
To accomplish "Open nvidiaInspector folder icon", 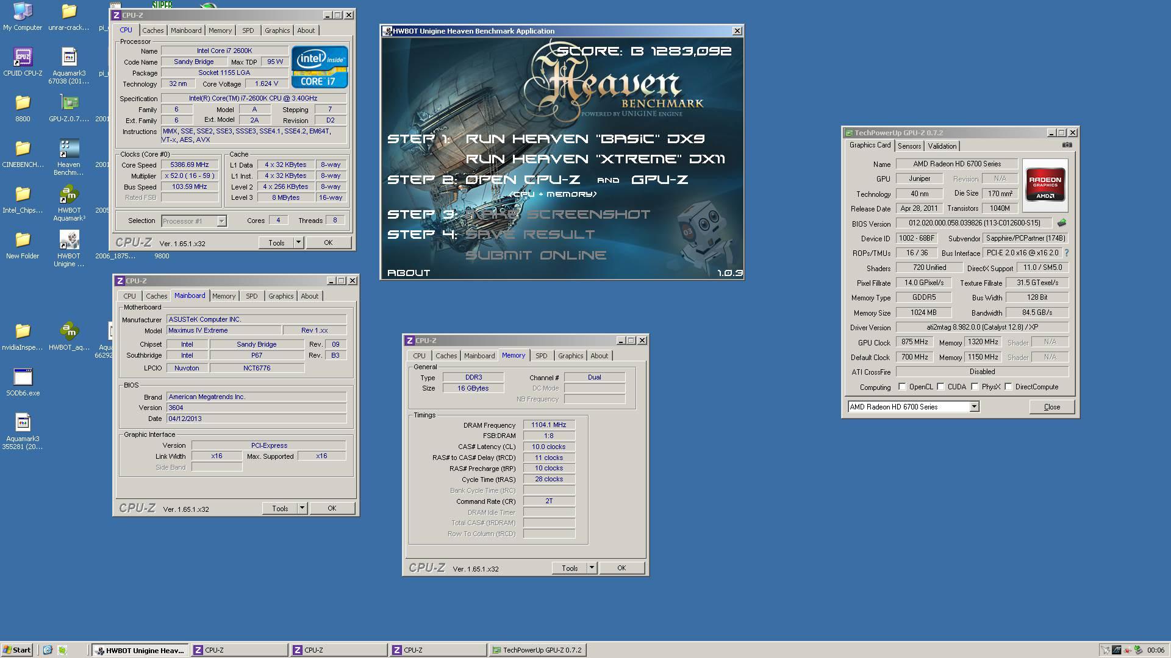I will [x=23, y=337].
